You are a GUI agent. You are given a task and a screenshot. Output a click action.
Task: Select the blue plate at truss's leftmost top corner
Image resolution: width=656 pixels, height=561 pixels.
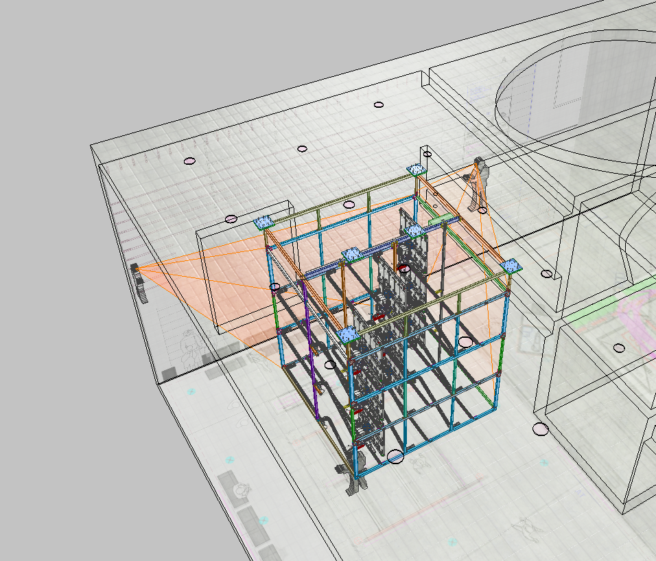point(263,222)
